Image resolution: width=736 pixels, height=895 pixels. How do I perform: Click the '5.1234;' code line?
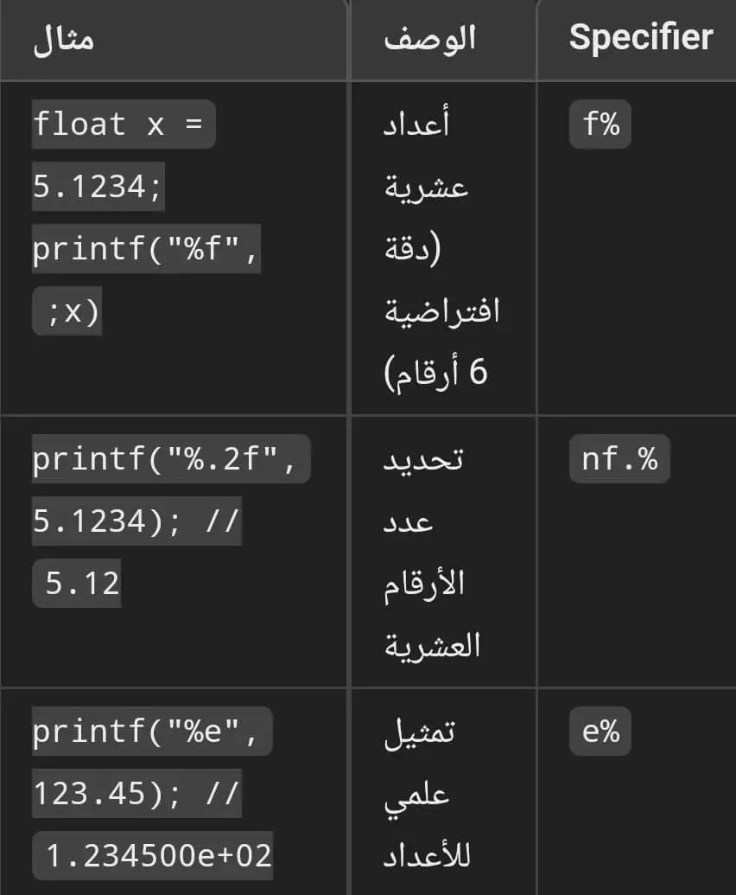[98, 186]
